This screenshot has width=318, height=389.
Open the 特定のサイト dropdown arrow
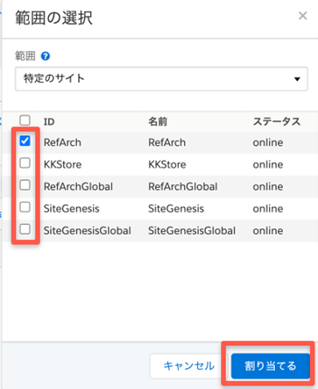[x=297, y=79]
